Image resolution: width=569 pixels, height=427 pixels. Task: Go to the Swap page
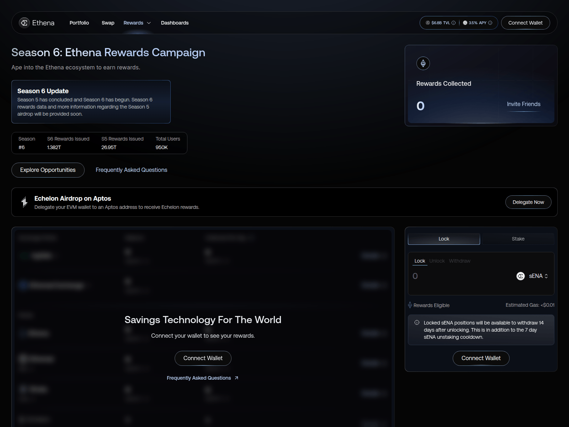[108, 23]
